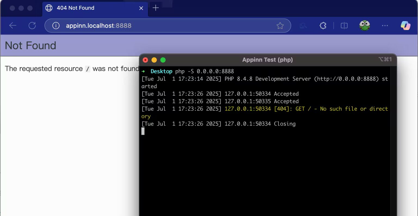
Task: Open the Settings and more menu
Action: [385, 25]
